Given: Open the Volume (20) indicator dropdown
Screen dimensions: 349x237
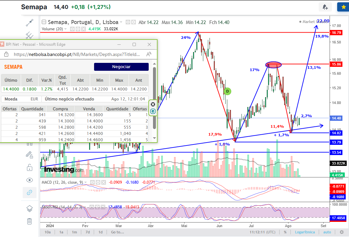Looking at the screenshot, I should (65, 29).
